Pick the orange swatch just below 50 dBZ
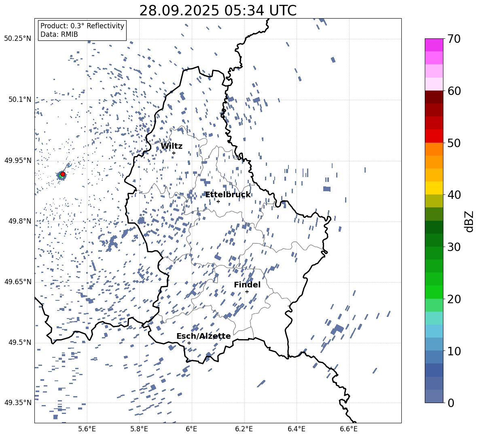This screenshot has height=437, width=479. click(x=434, y=149)
